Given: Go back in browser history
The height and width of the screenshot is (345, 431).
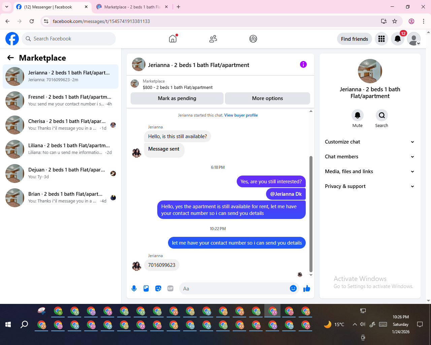Looking at the screenshot, I should tap(7, 21).
